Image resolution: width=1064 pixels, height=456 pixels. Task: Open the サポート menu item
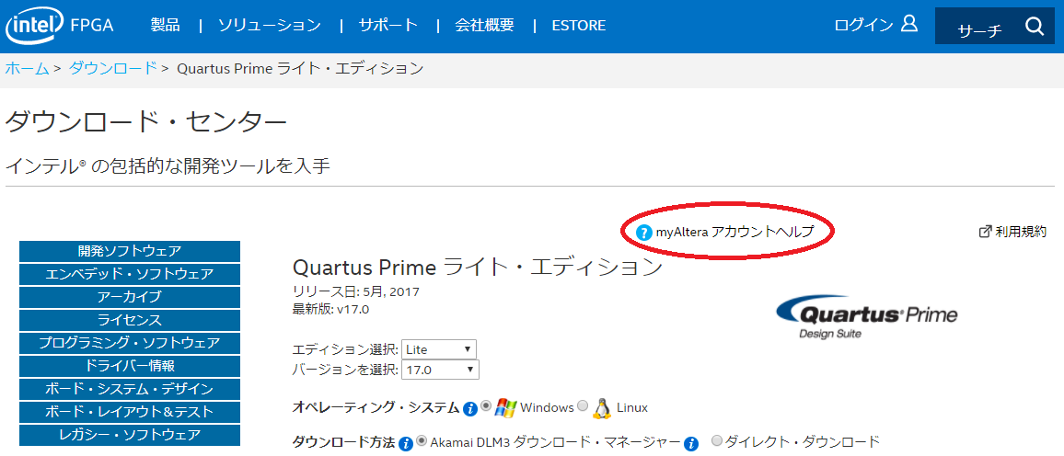388,26
